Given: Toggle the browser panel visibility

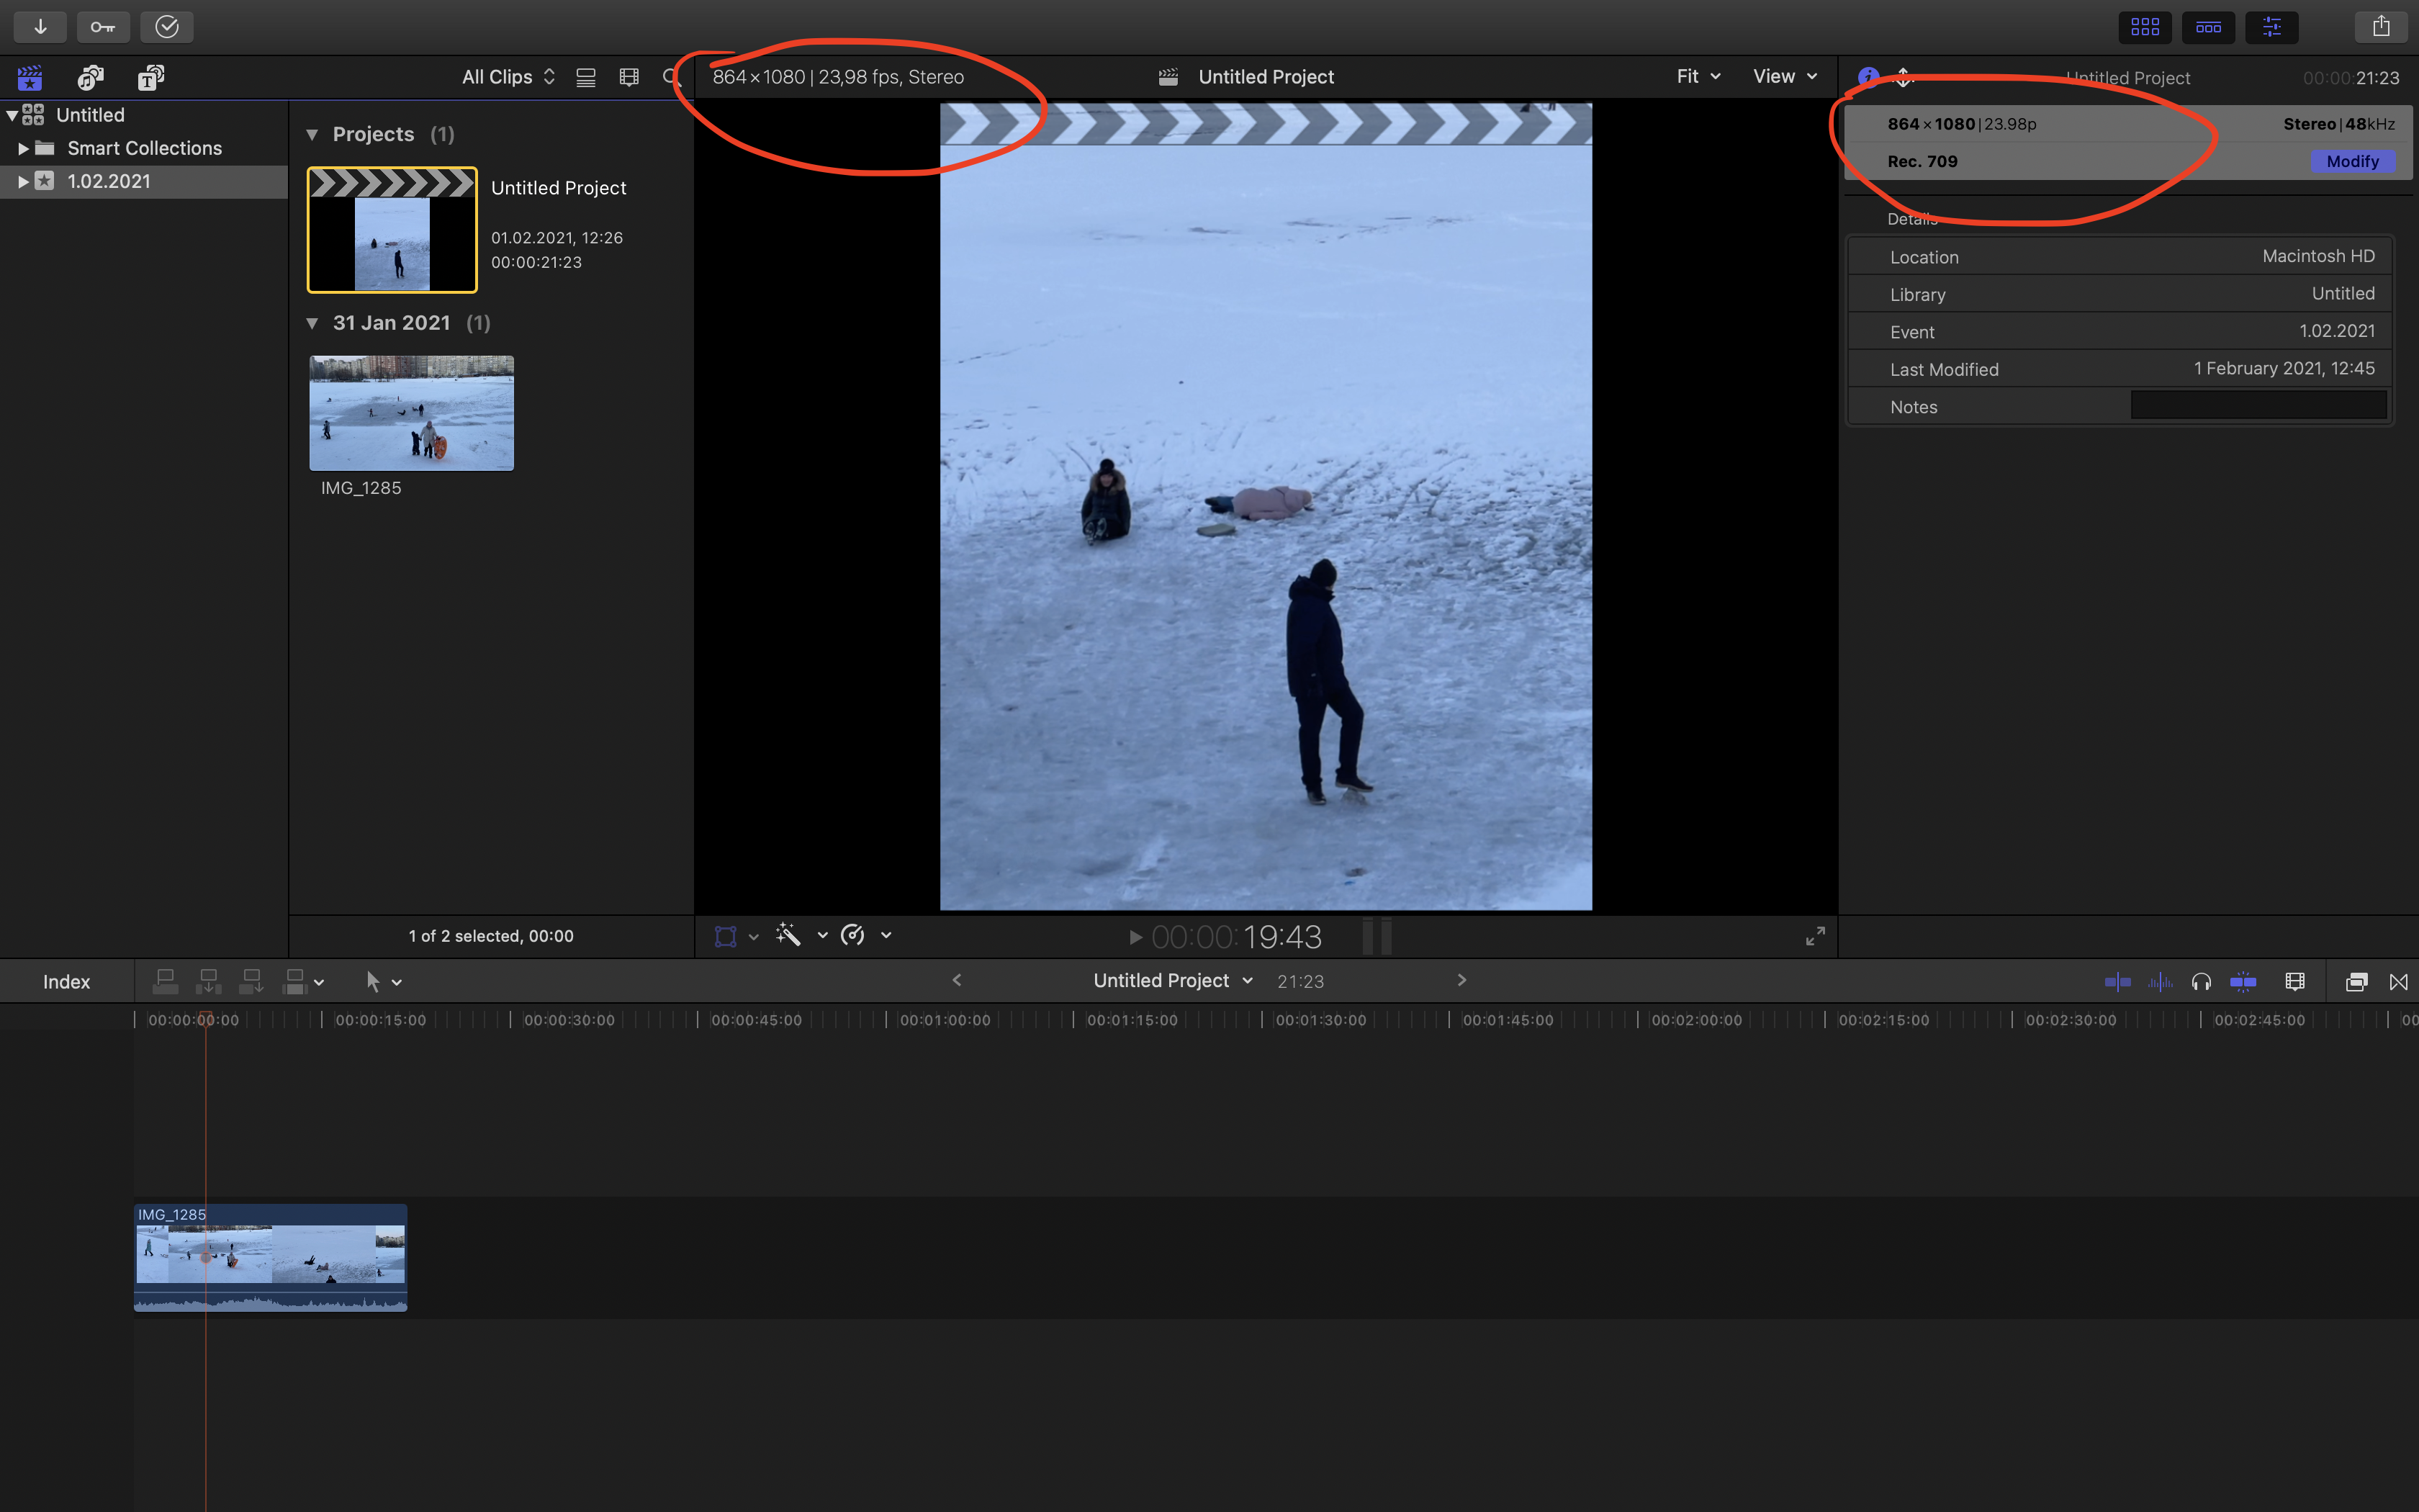Looking at the screenshot, I should 2145,27.
